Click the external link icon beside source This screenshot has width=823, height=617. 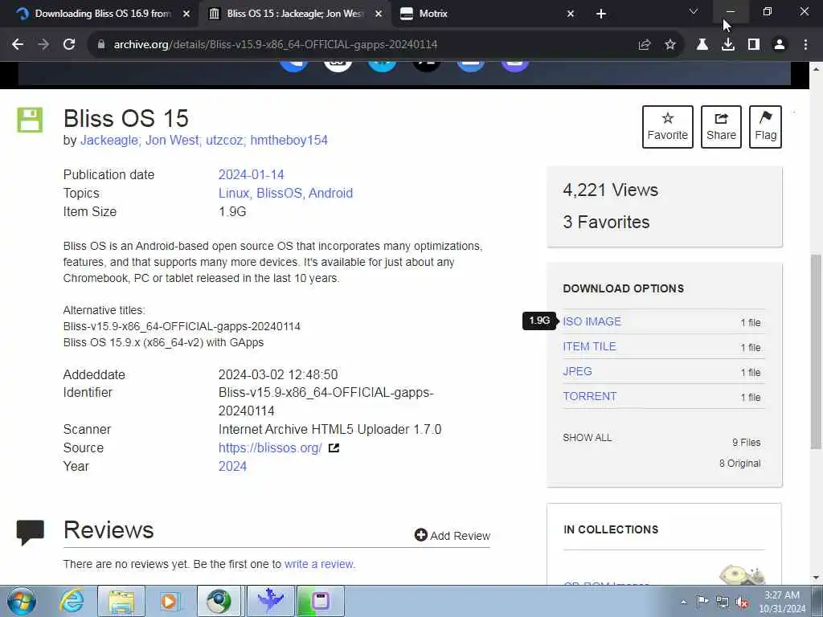click(334, 448)
